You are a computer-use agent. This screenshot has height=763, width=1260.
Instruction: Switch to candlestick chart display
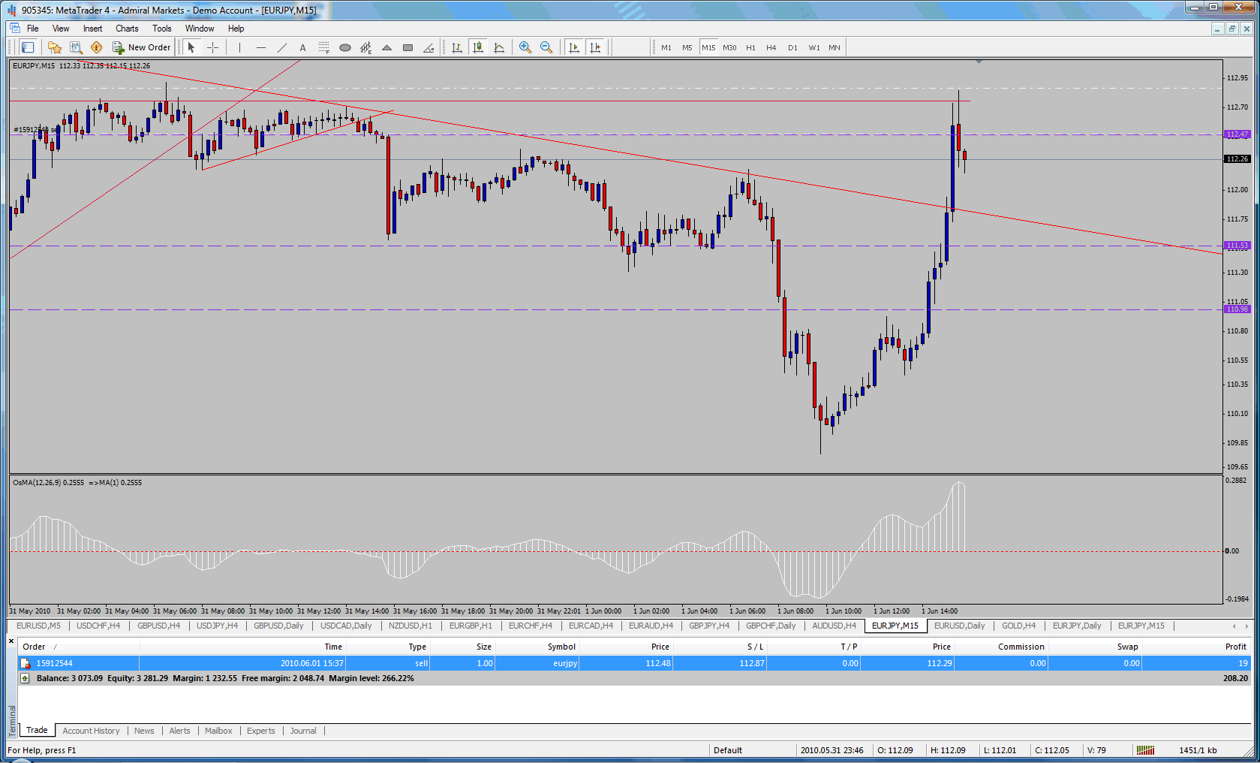pyautogui.click(x=477, y=47)
